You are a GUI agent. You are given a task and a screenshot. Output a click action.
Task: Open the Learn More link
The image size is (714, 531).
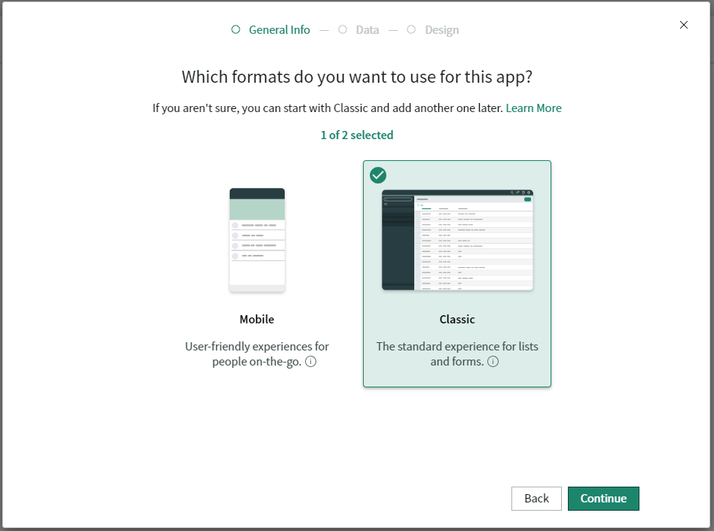click(533, 108)
